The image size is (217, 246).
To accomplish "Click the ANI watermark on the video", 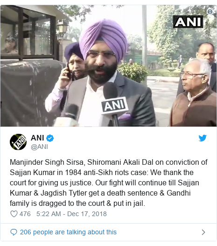I will pos(188,21).
